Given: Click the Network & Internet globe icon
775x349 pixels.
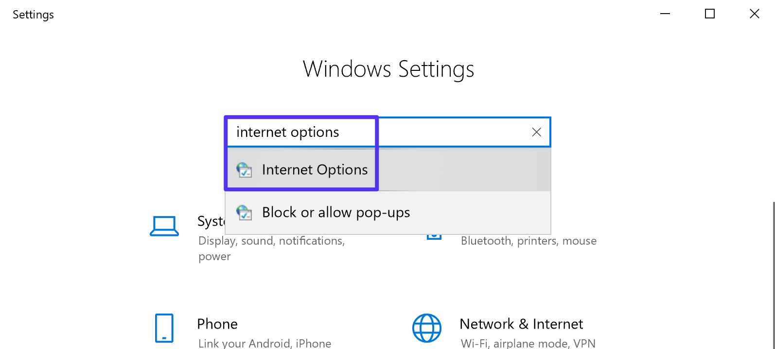Looking at the screenshot, I should (427, 328).
